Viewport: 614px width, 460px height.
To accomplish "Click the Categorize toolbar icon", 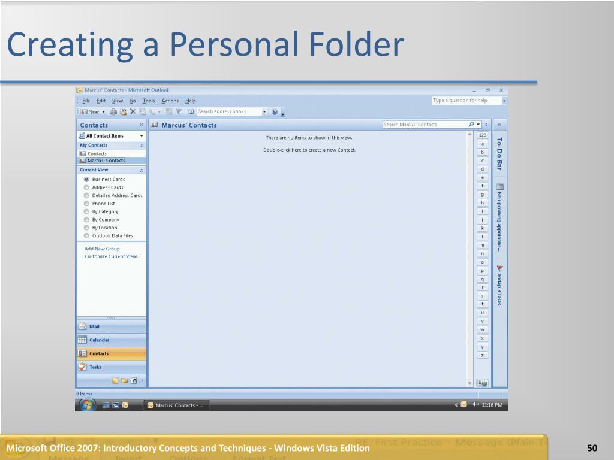I will point(168,112).
